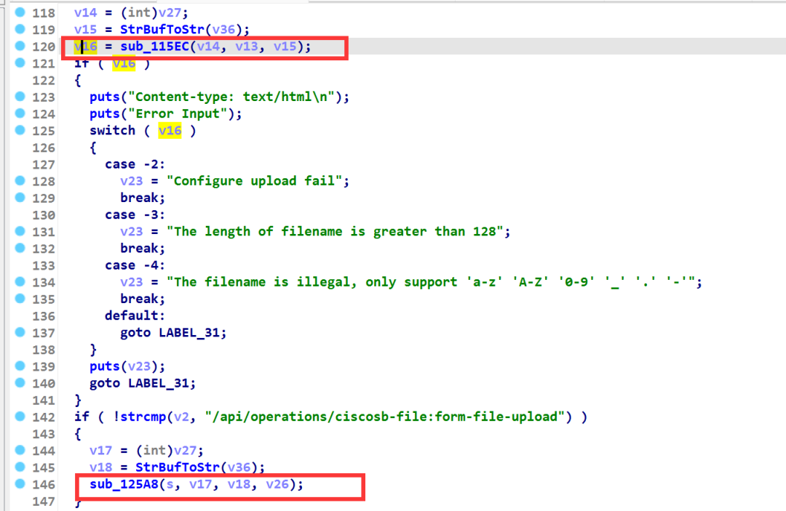Click case -4 label

[135, 265]
